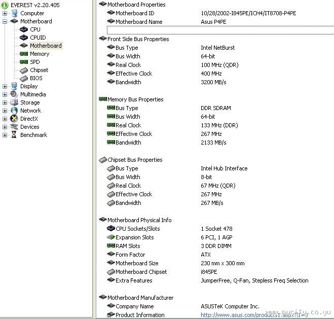The width and height of the screenshot is (334, 319).
Task: Click the Chipset Bus Properties header icon
Action: click(x=103, y=160)
